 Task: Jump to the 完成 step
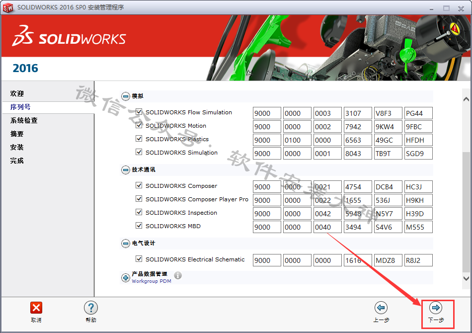point(17,161)
